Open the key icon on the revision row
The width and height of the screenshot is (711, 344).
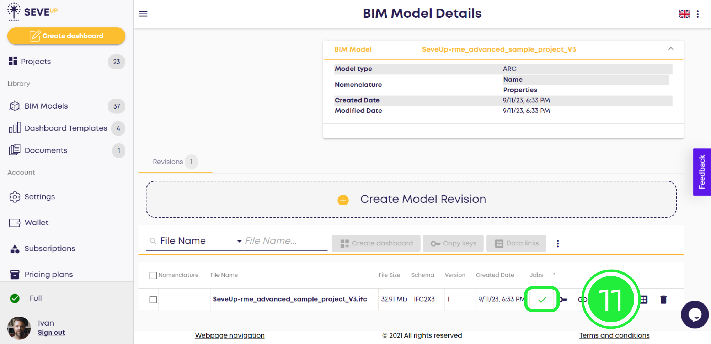click(563, 299)
